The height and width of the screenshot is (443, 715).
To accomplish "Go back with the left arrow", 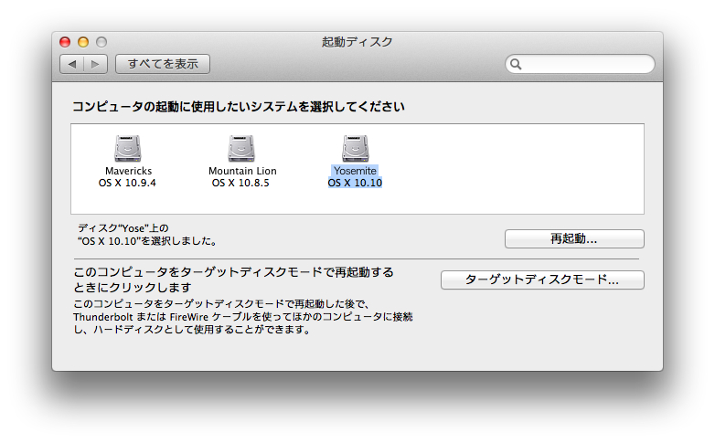I will (x=72, y=64).
